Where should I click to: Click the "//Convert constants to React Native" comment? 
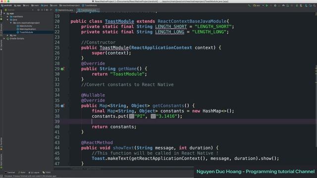pyautogui.click(x=127, y=85)
